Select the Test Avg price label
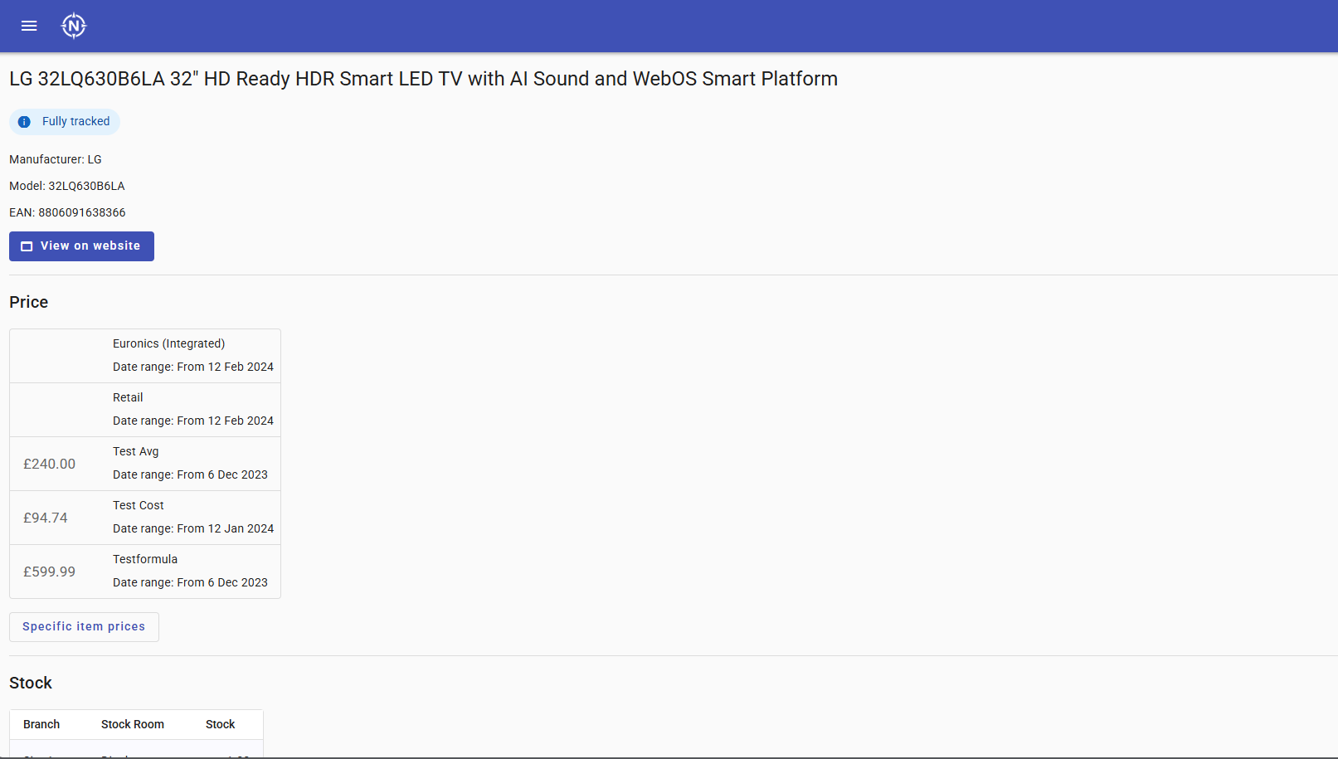 (136, 451)
